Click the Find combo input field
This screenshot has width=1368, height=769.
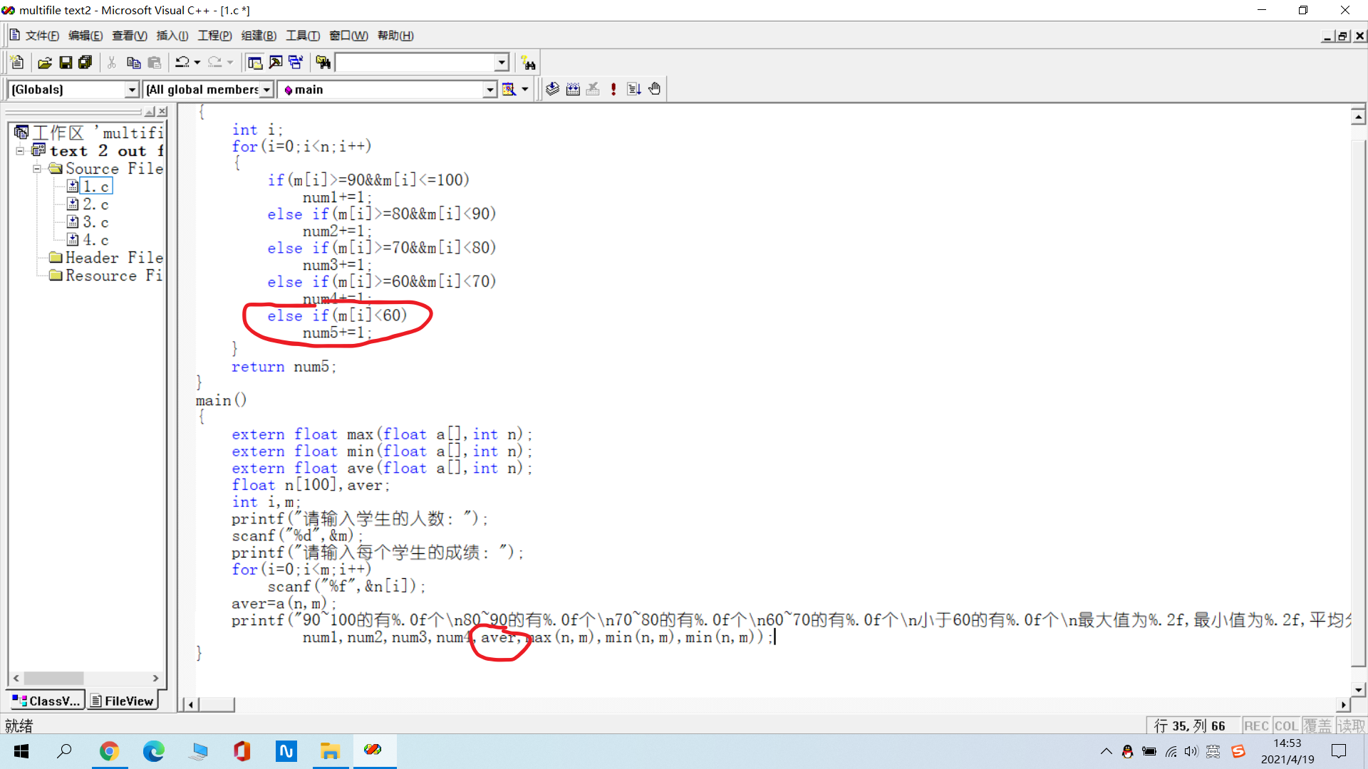pyautogui.click(x=415, y=63)
